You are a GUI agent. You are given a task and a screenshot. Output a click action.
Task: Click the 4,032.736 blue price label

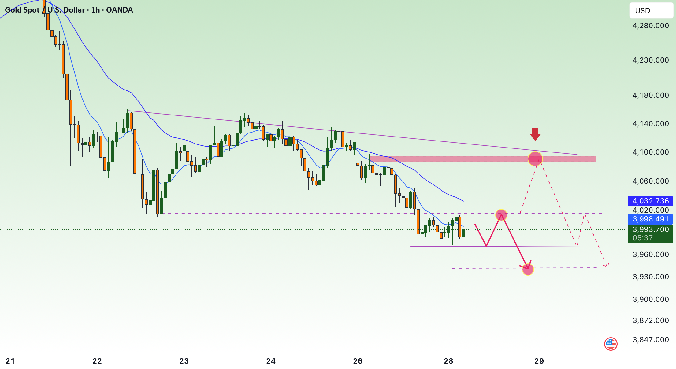(650, 201)
